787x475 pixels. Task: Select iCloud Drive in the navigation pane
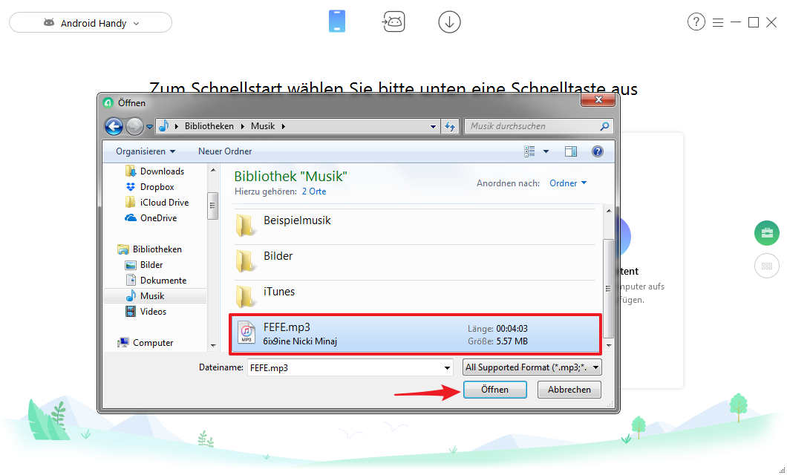click(164, 203)
